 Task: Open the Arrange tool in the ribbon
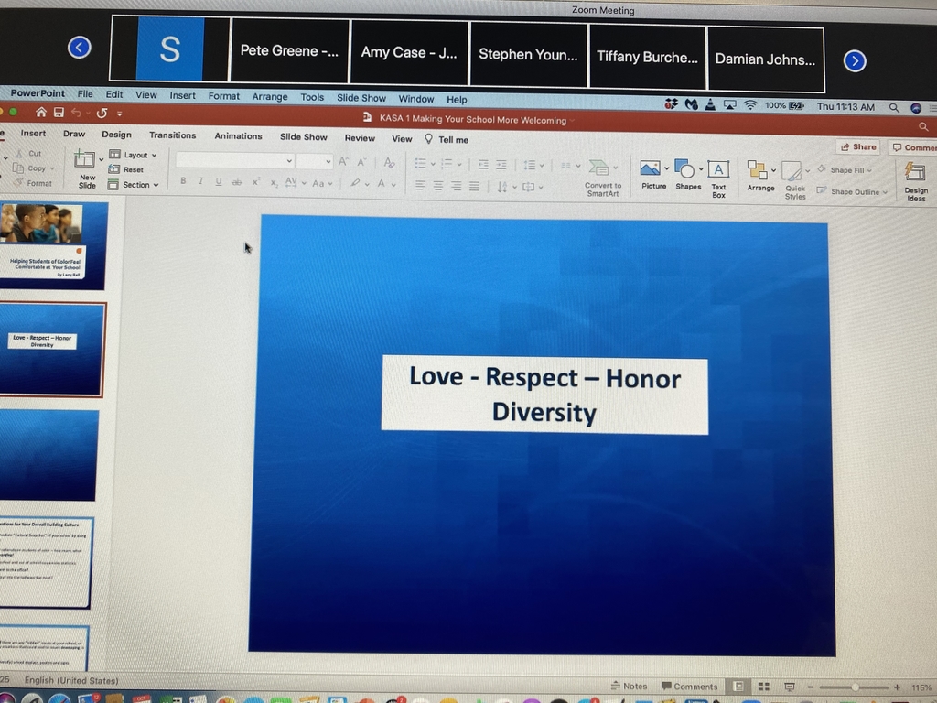point(760,177)
